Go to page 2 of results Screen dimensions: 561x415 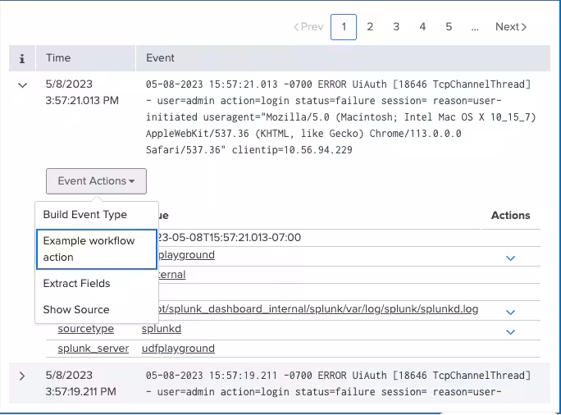[x=370, y=26]
